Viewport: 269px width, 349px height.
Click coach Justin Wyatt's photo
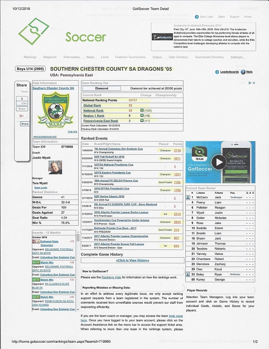pyautogui.click(x=55, y=167)
